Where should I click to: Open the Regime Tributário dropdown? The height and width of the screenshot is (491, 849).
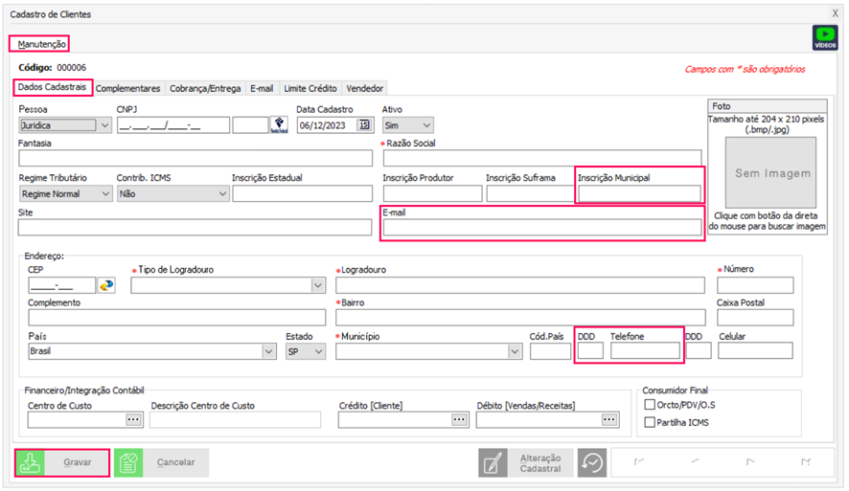pos(103,193)
